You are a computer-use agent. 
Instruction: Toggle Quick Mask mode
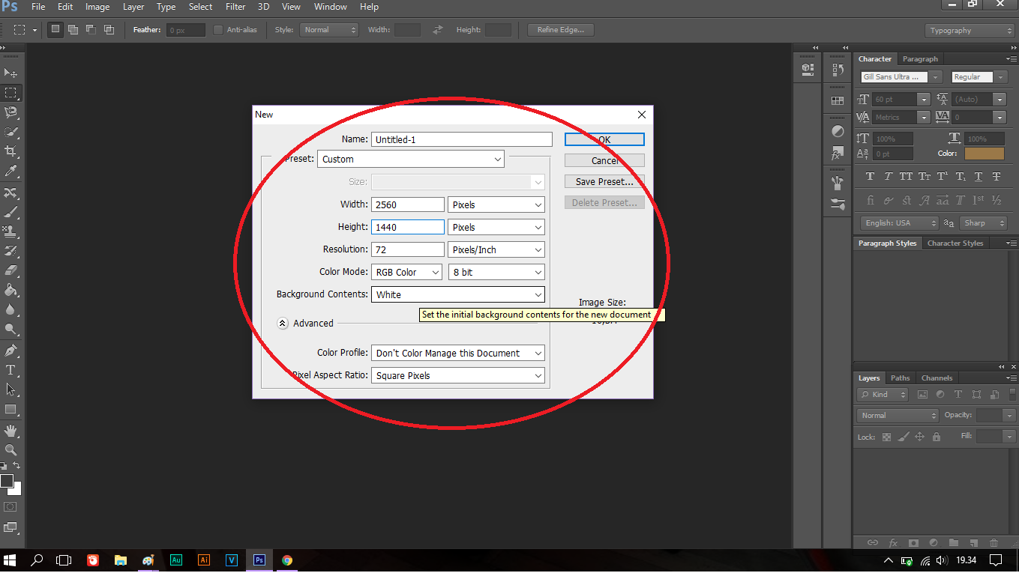coord(10,507)
